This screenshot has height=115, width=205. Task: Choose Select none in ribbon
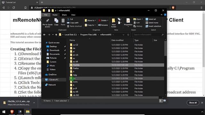[x=152, y=23]
